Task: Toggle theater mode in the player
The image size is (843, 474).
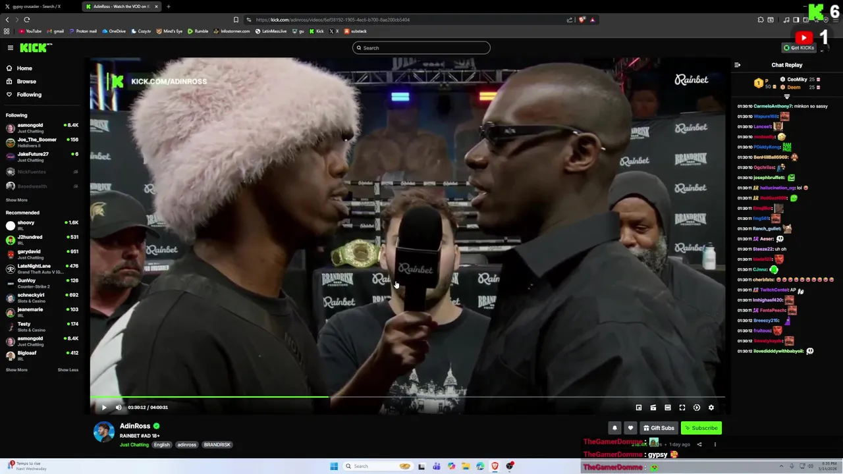Action: pos(668,408)
